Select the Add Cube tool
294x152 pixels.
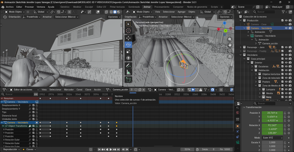coord(128,80)
